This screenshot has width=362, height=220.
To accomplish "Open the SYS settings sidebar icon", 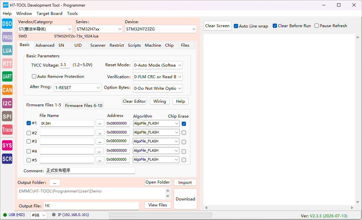I will [x=7, y=145].
